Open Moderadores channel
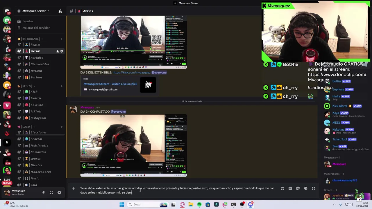The height and width of the screenshot is (209, 372). click(x=40, y=172)
